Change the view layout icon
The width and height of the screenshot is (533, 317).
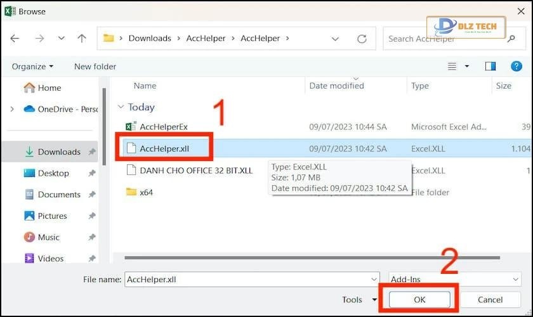[452, 67]
